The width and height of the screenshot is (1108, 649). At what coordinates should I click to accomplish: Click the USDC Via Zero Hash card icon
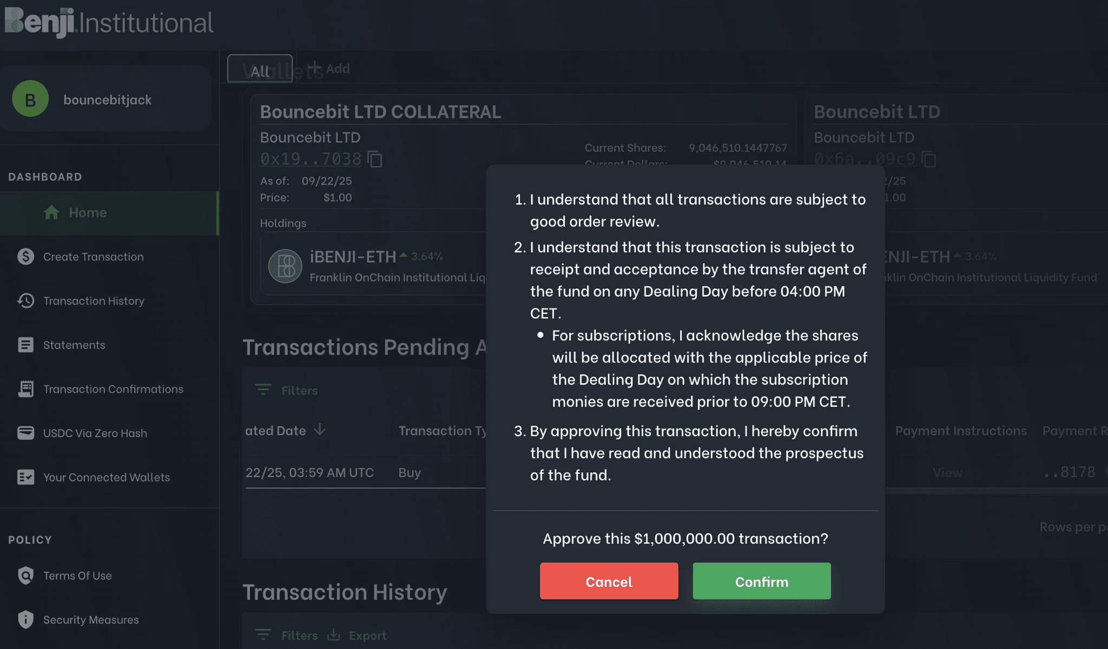(25, 433)
